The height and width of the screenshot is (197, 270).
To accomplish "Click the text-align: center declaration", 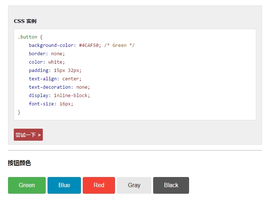I will click(x=55, y=79).
